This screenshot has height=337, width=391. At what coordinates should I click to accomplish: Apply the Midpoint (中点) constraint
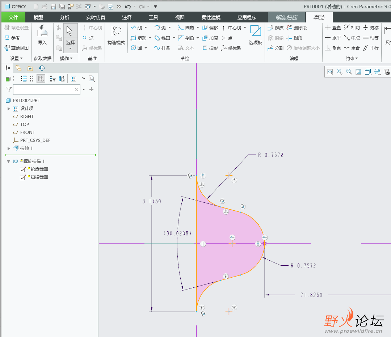[x=352, y=38]
